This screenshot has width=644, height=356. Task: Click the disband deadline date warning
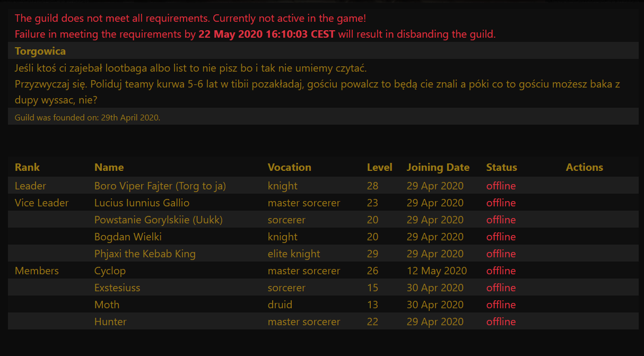click(267, 34)
